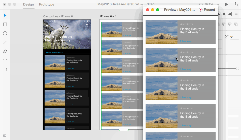Click the distribute spacing icon
Viewport: 241px width, 140px height.
pos(236,14)
